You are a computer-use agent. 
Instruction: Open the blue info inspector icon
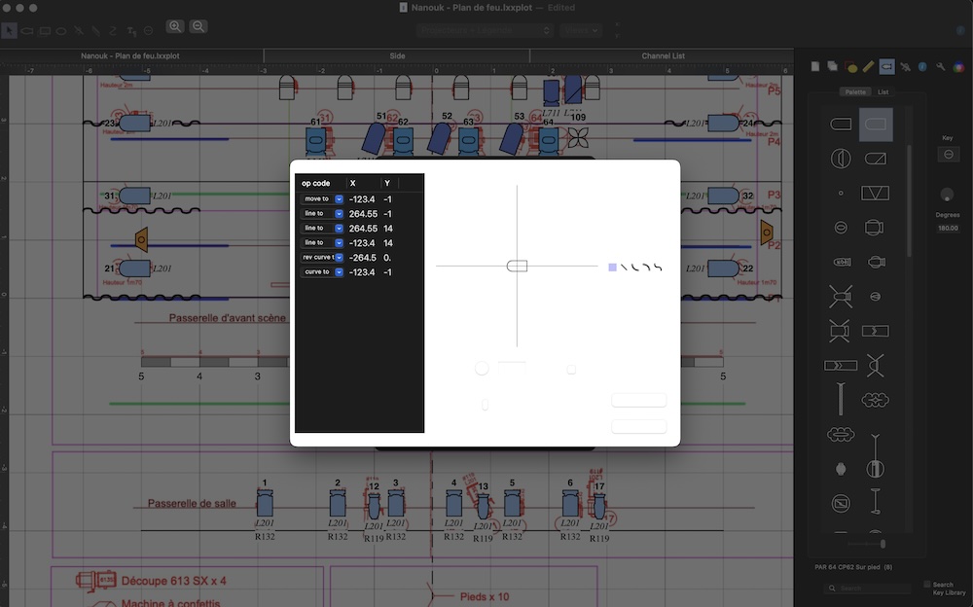[x=922, y=66]
